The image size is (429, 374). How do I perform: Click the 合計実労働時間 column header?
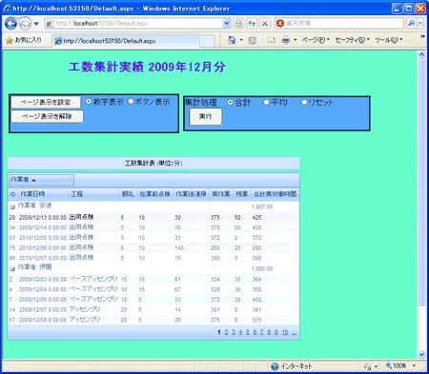(x=275, y=194)
